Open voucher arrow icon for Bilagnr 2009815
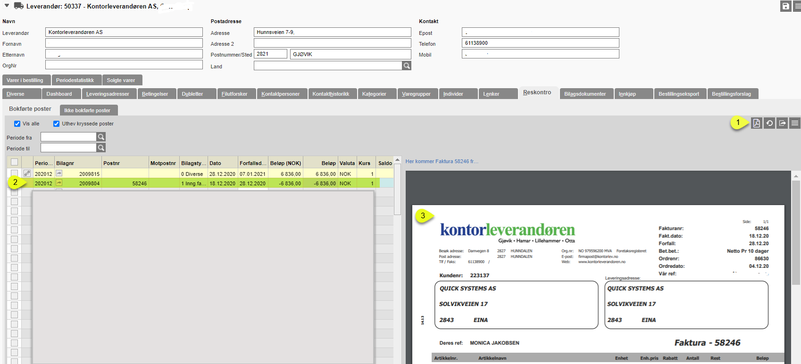The width and height of the screenshot is (801, 364). tap(59, 174)
